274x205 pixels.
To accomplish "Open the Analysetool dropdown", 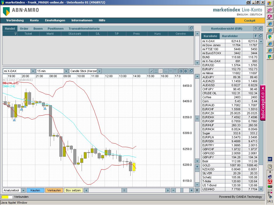I will point(24,190).
